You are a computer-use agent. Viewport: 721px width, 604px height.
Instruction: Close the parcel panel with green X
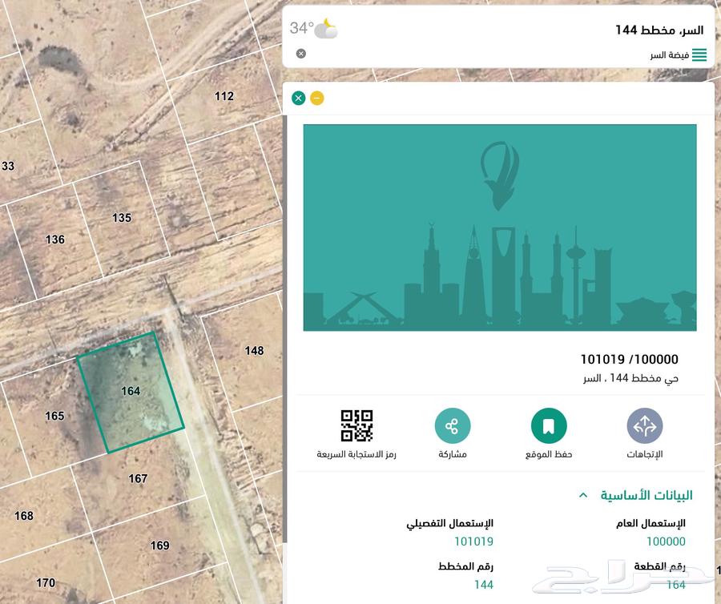tap(299, 98)
